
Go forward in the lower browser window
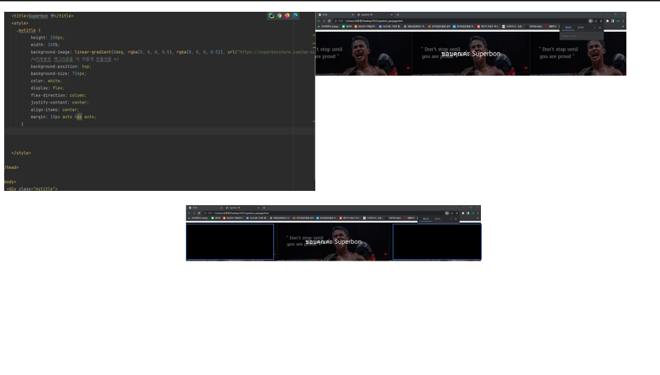(194, 213)
